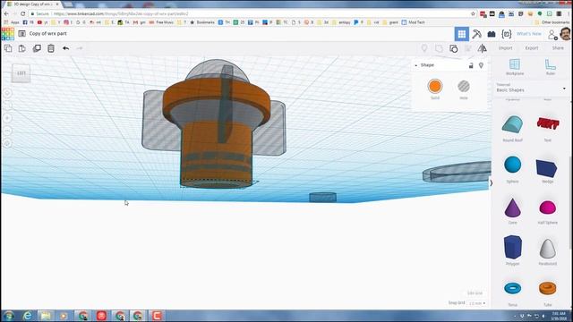Image resolution: width=573 pixels, height=322 pixels.
Task: Pick the pink Half Sphere shape
Action: (x=547, y=207)
